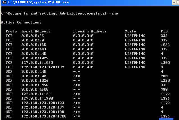
Task: Click foreign address *:* in port 500 row
Action: point(77,76)
